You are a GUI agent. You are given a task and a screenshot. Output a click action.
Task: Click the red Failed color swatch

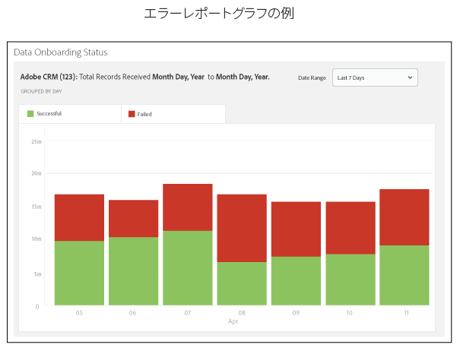click(x=132, y=114)
